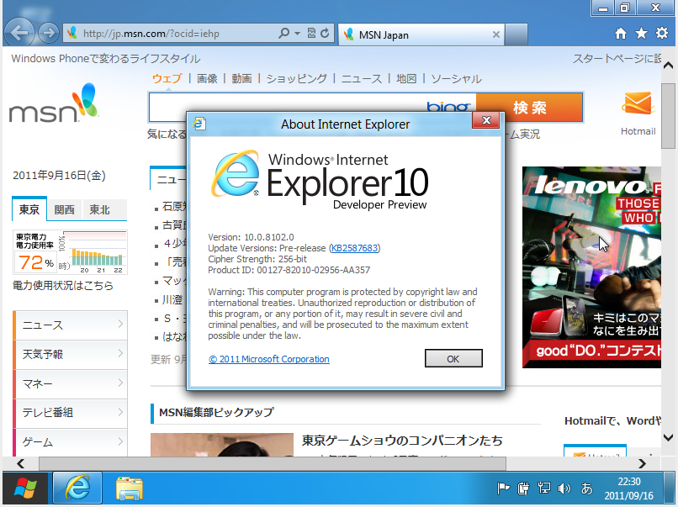Image resolution: width=678 pixels, height=507 pixels.
Task: Open the 電力使用状況はこちら link
Action: [x=63, y=285]
